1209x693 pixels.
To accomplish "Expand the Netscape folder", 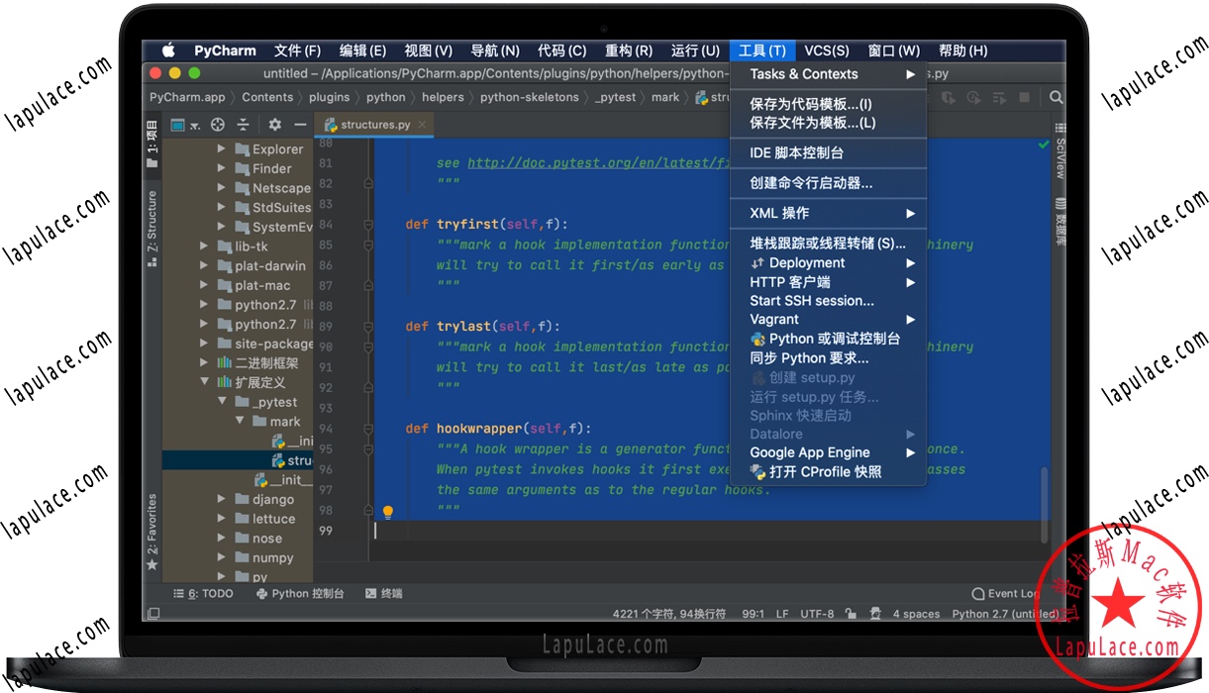I will [222, 188].
